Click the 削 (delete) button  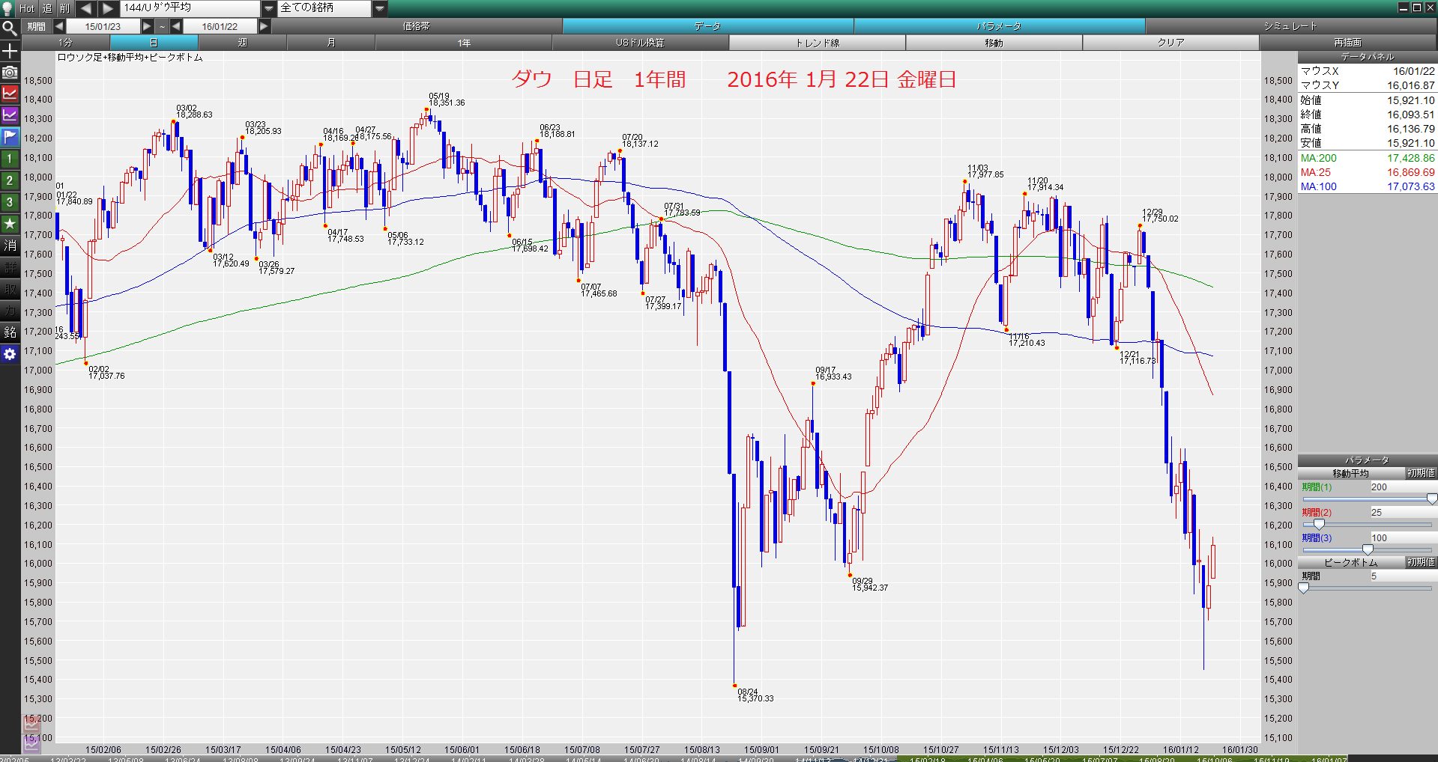tap(65, 8)
